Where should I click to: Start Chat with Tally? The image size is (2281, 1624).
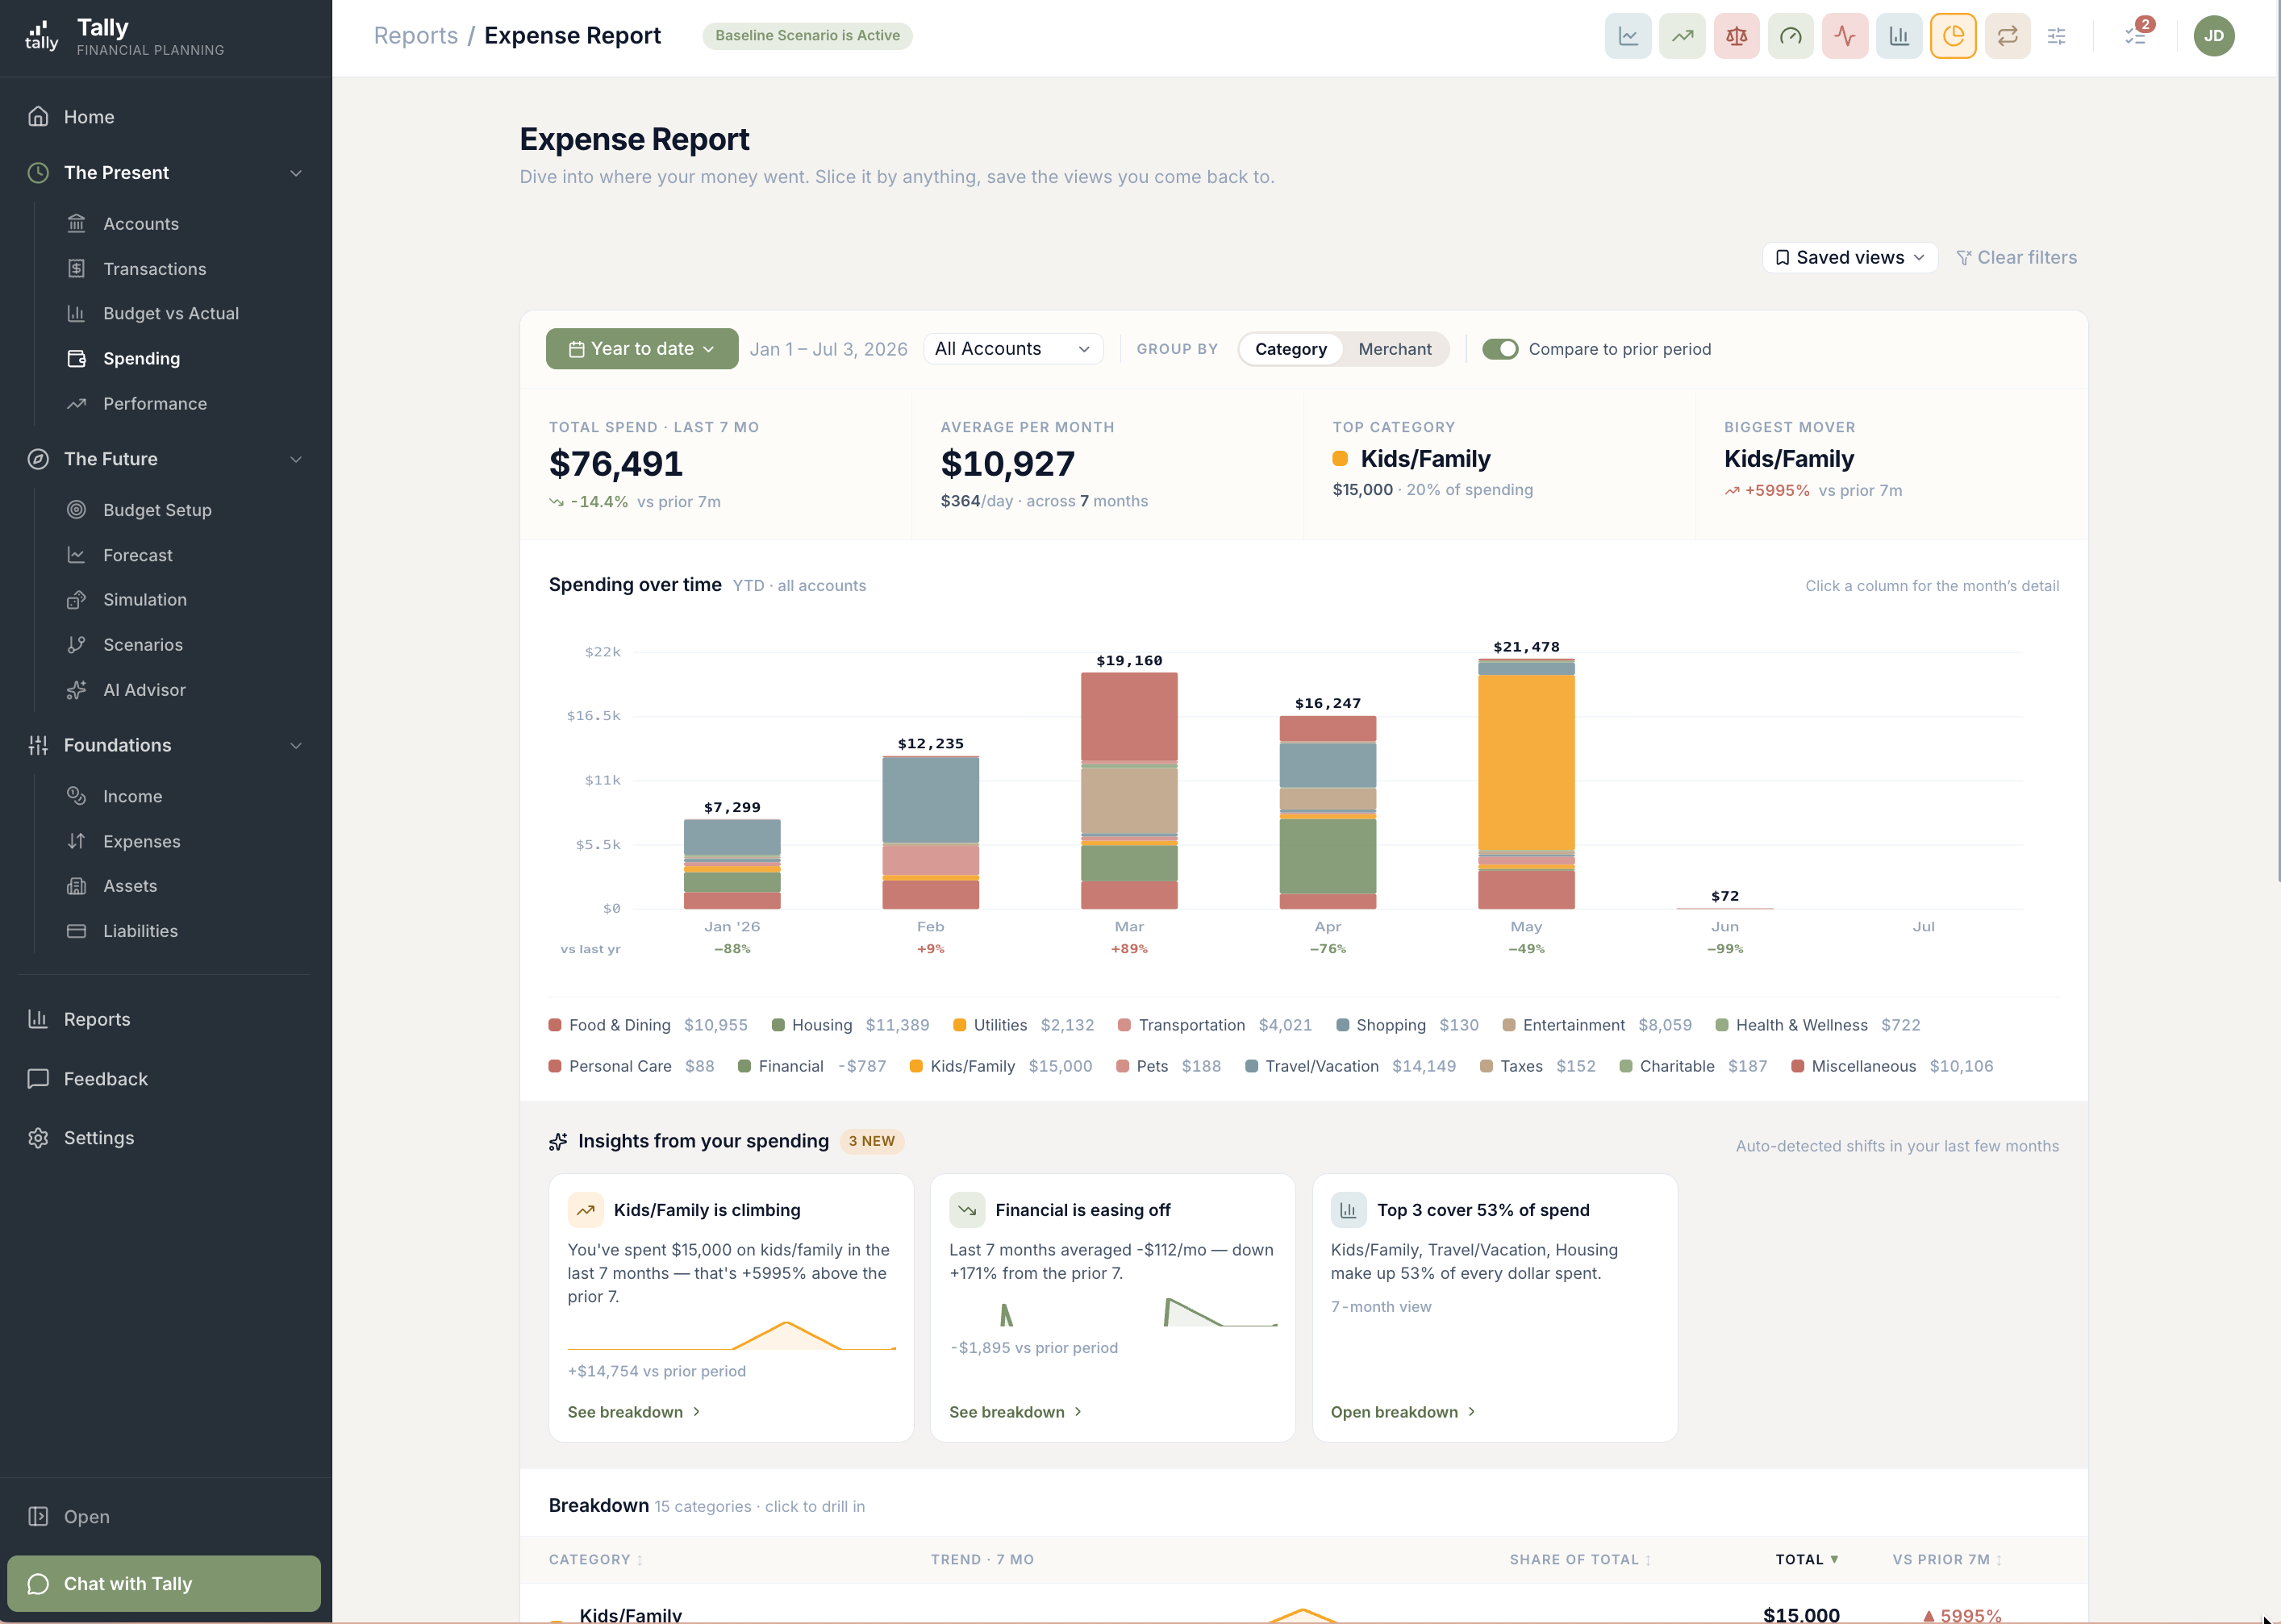[164, 1583]
